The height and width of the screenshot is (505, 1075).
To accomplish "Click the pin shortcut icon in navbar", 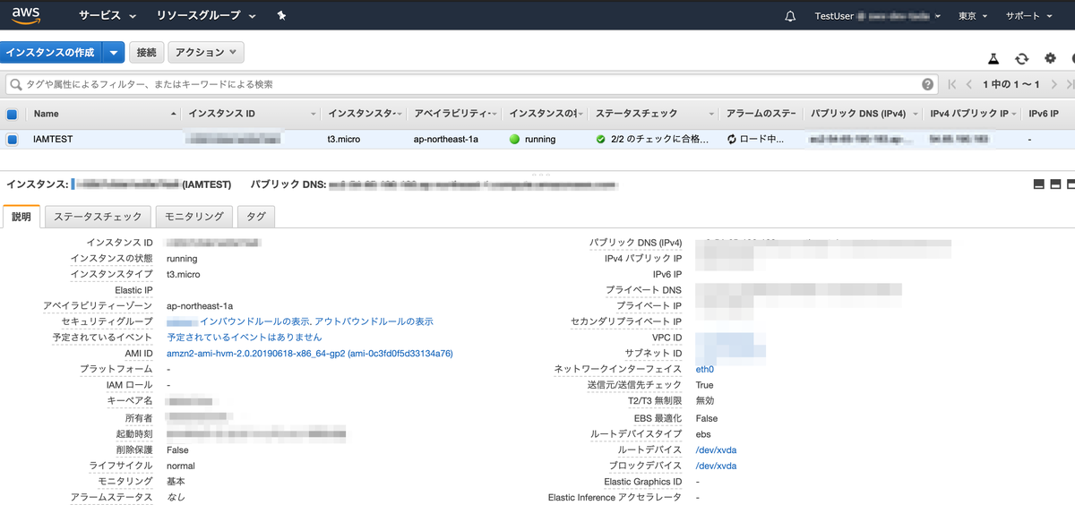I will click(281, 16).
